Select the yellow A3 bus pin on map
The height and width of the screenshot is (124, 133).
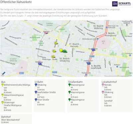click(x=53, y=57)
